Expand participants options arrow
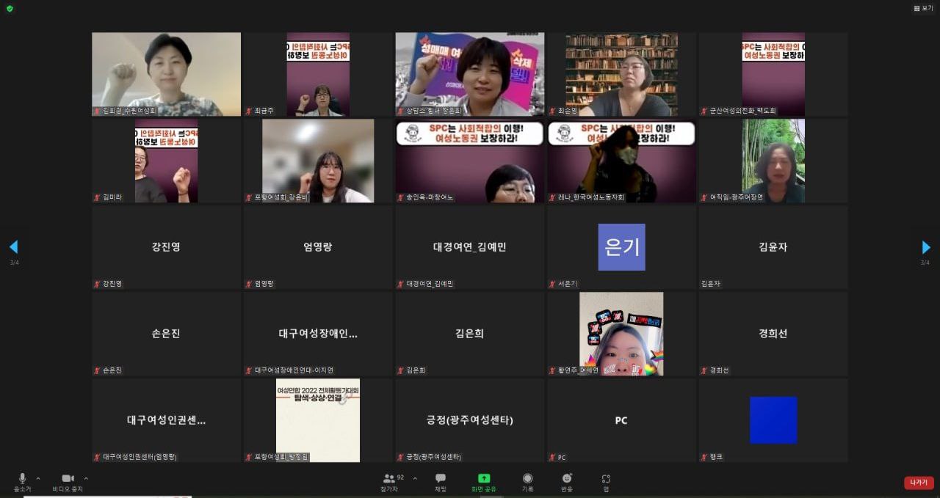The image size is (940, 498). coord(415,478)
